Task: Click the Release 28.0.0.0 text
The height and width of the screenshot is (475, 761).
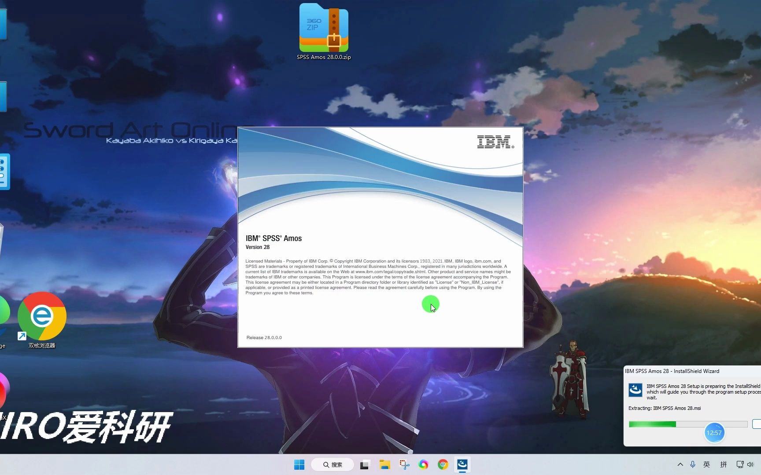Action: coord(264,338)
